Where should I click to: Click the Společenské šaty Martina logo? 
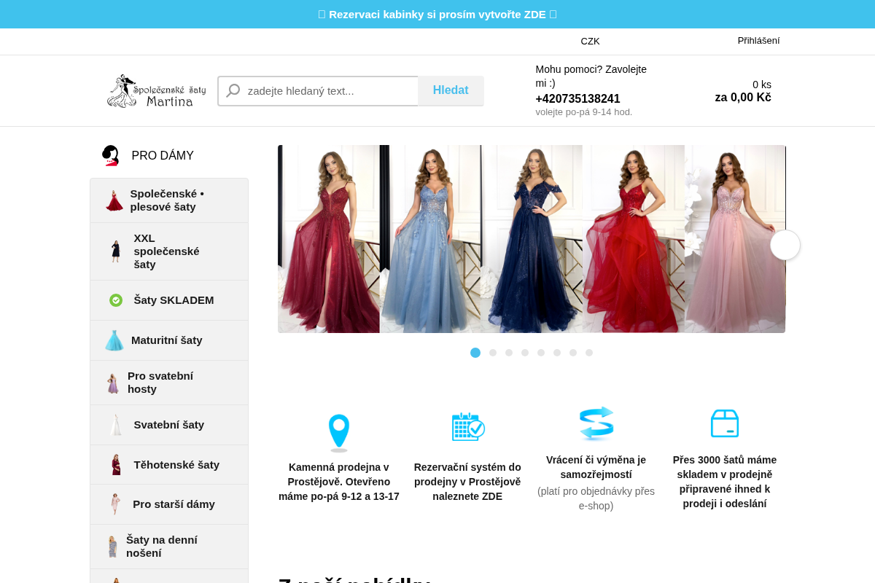coord(156,91)
